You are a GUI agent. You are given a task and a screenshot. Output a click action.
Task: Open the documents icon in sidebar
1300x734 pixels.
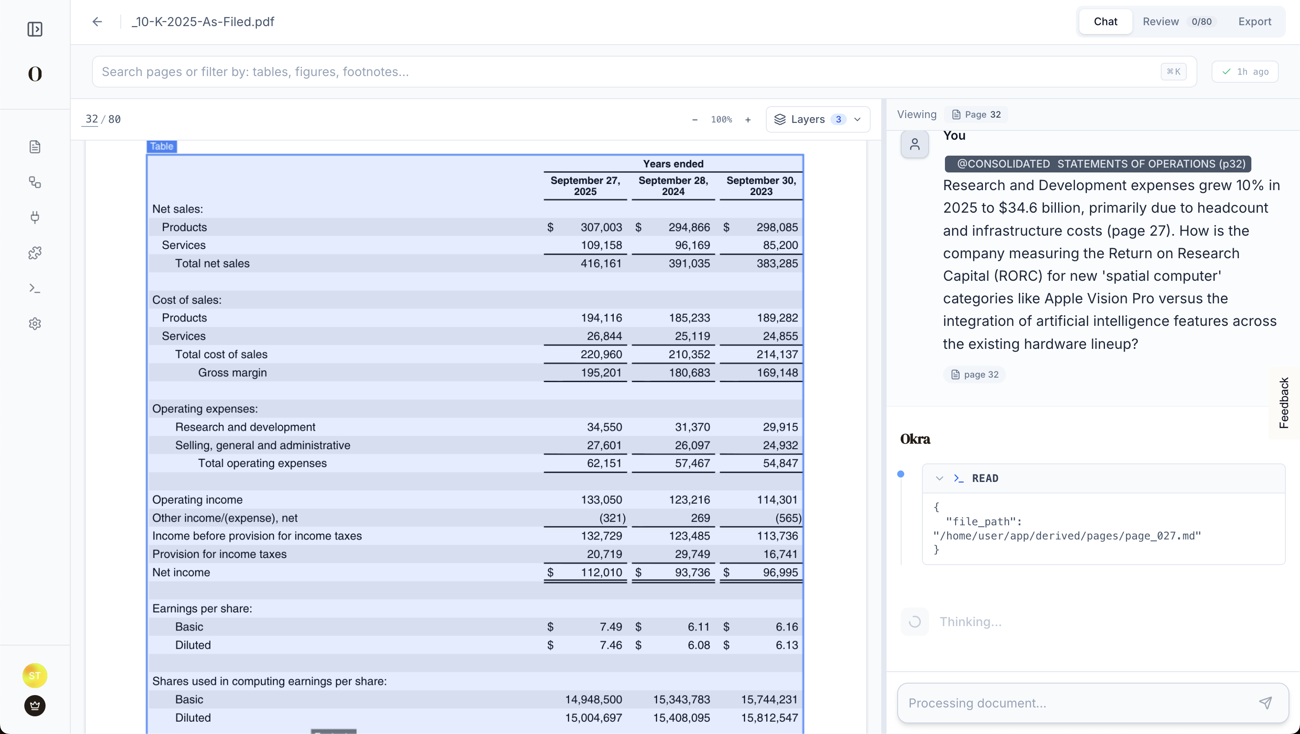35,147
